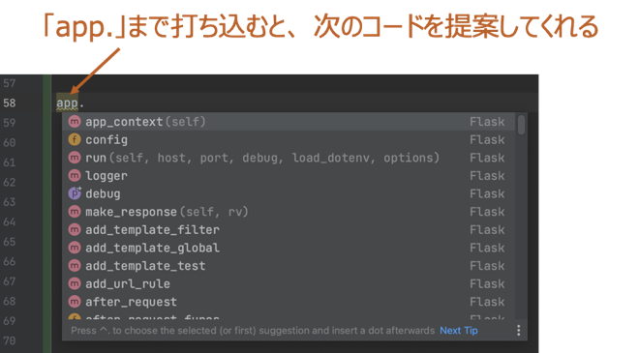639x353 pixels.
Task: Click the completion list scrollbar thumb
Action: point(521,125)
